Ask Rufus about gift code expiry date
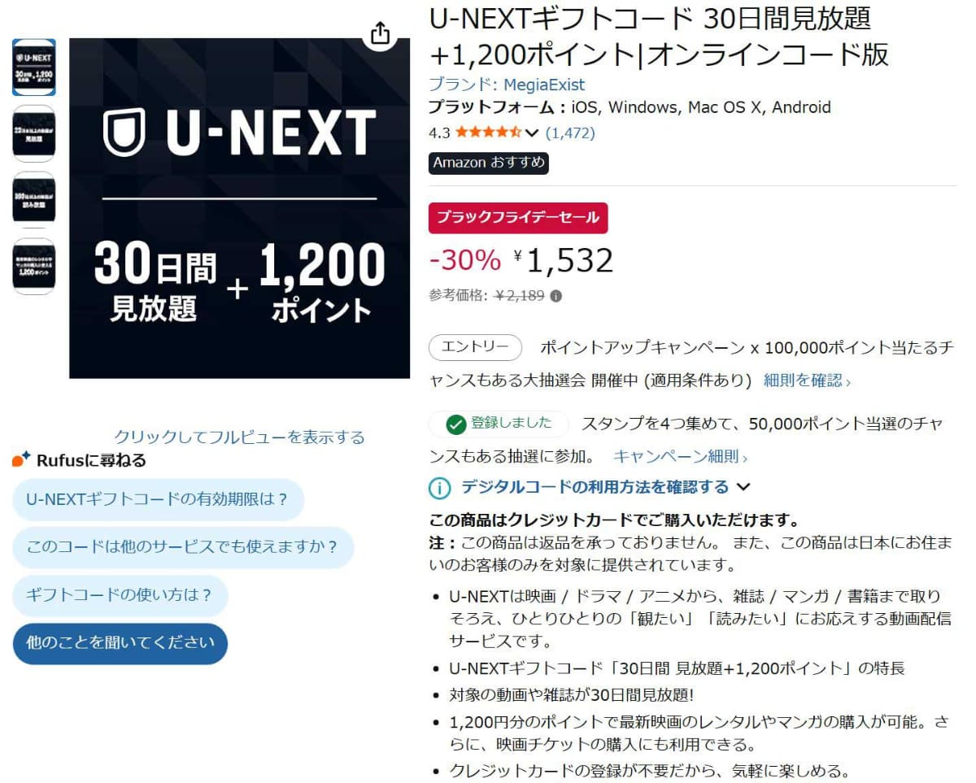The image size is (976, 783). pos(158,499)
